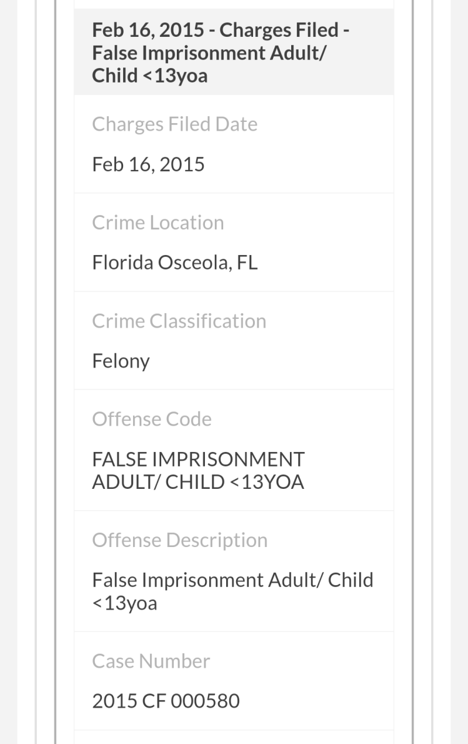Select the Florida Osceola, FL location value
This screenshot has width=468, height=744.
[174, 263]
